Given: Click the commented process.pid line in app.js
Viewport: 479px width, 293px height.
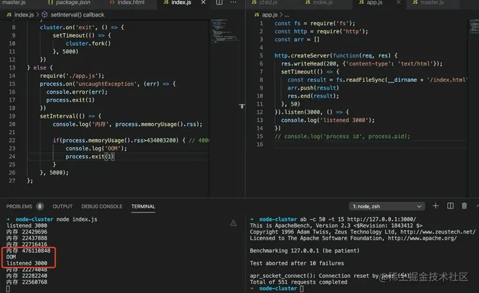Looking at the screenshot, I should coord(342,137).
